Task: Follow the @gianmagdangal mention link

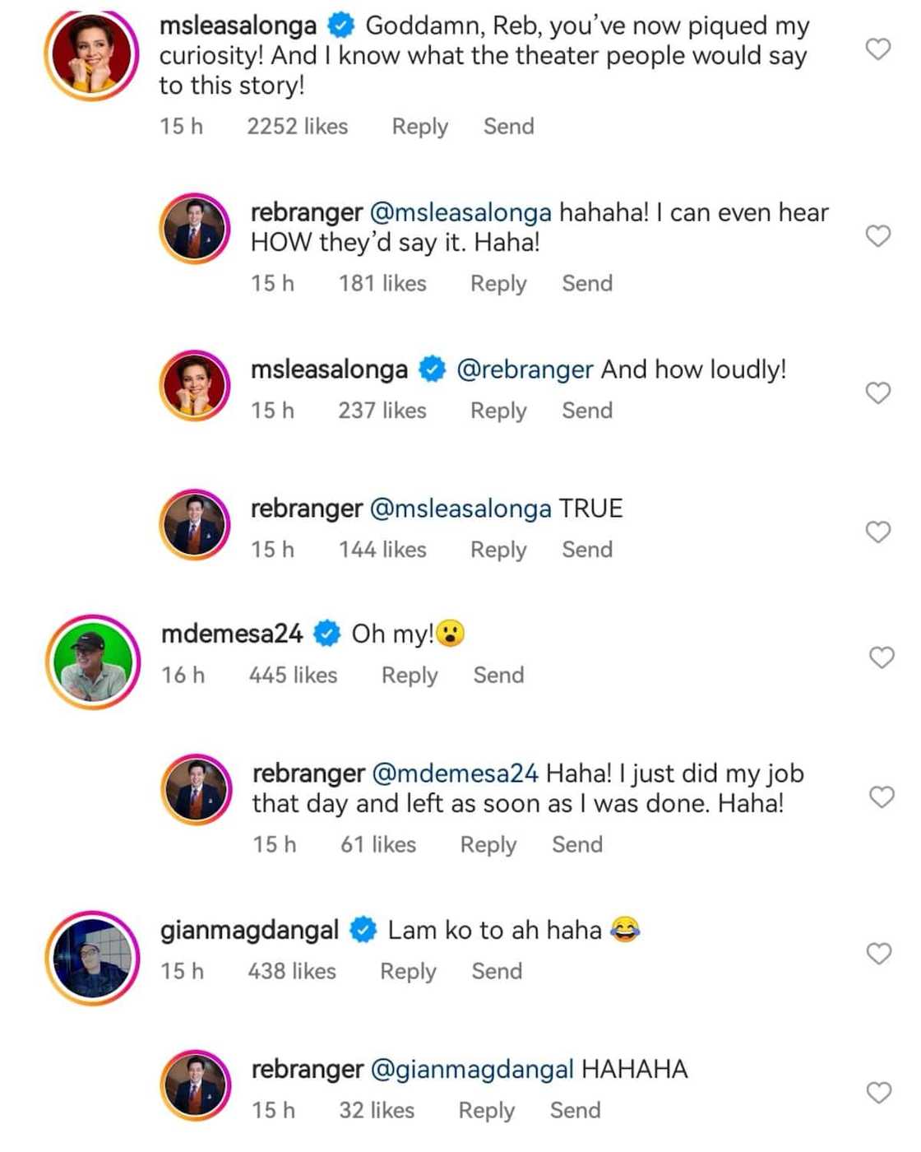Action: (472, 1070)
